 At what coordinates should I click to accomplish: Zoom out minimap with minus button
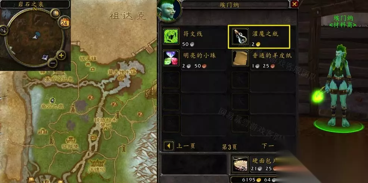(53, 63)
